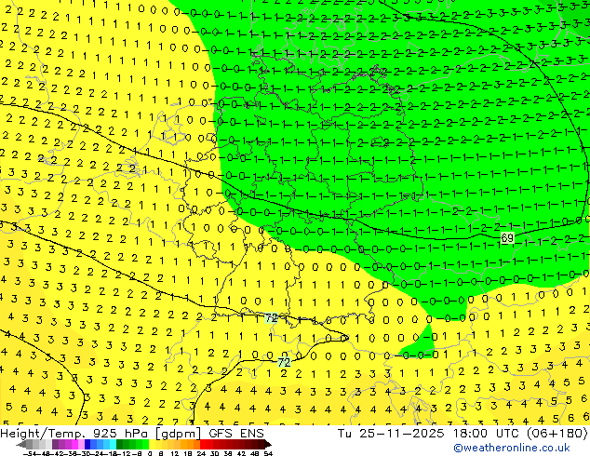
Task: Pick the dark purple swatch on the color scale
Action: 55,445
